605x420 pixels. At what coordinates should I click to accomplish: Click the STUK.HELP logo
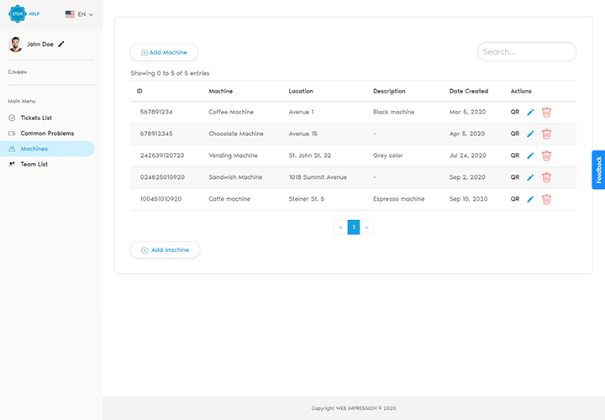pyautogui.click(x=24, y=14)
